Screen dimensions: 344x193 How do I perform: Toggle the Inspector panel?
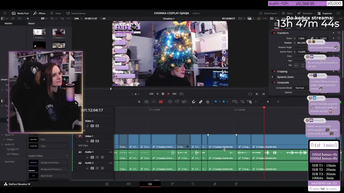325,13
